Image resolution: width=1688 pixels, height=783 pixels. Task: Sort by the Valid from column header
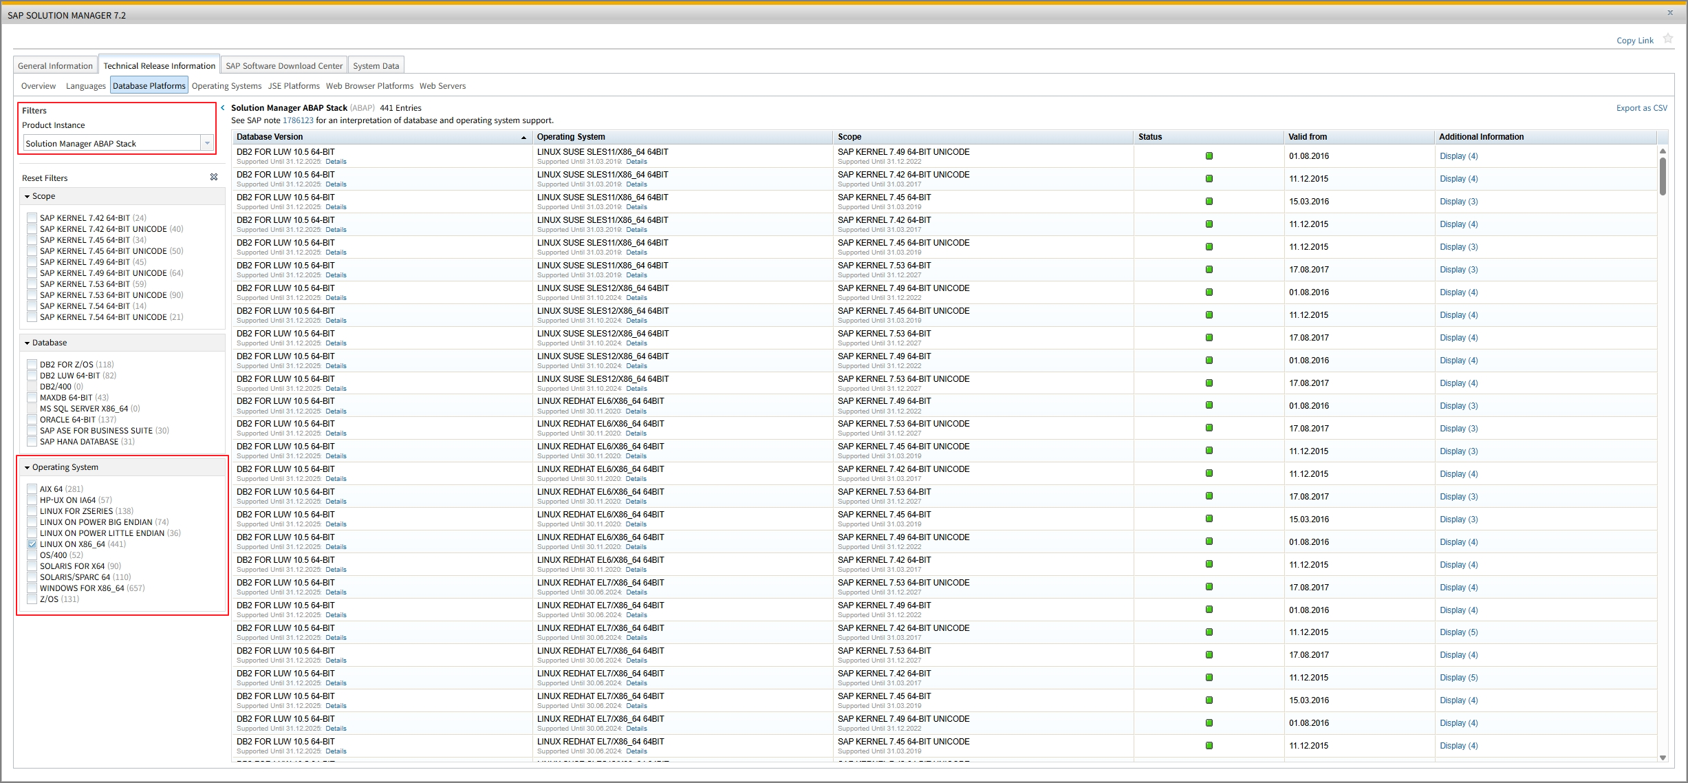(x=1359, y=137)
